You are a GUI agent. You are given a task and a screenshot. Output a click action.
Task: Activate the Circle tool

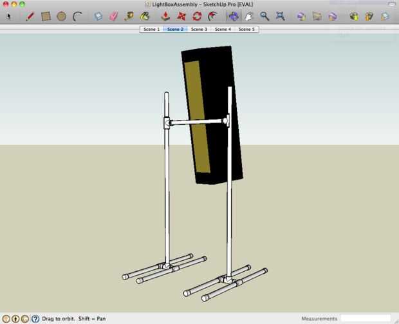point(61,16)
